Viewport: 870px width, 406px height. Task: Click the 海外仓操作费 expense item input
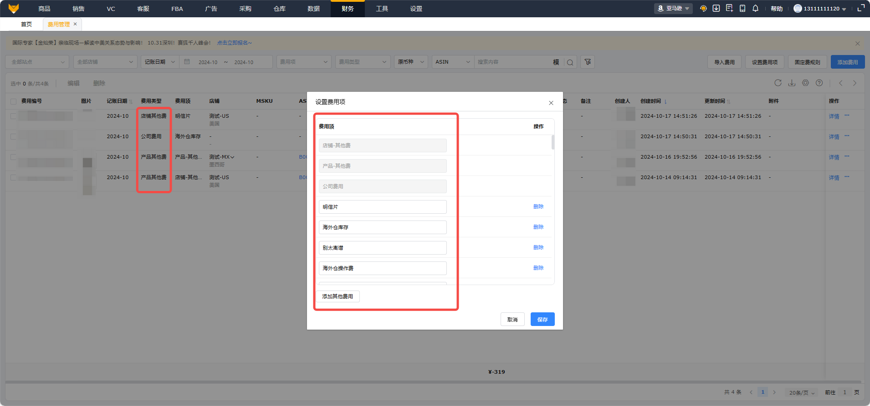point(383,268)
